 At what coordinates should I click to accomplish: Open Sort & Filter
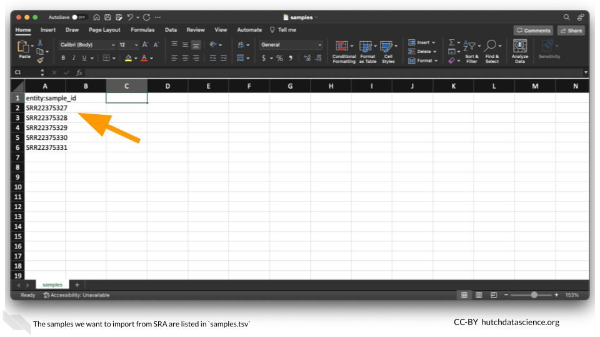(x=471, y=52)
